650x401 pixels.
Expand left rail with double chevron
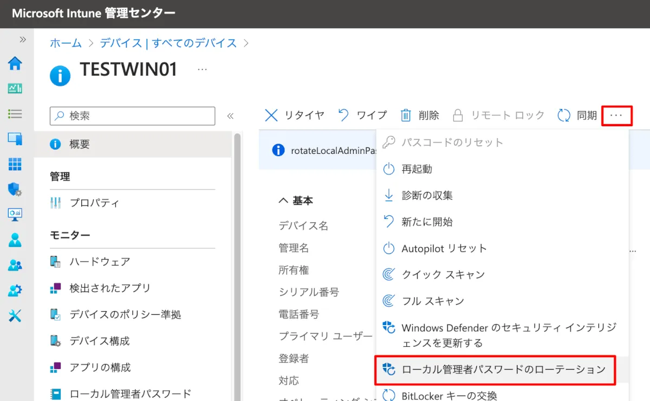pos(23,40)
